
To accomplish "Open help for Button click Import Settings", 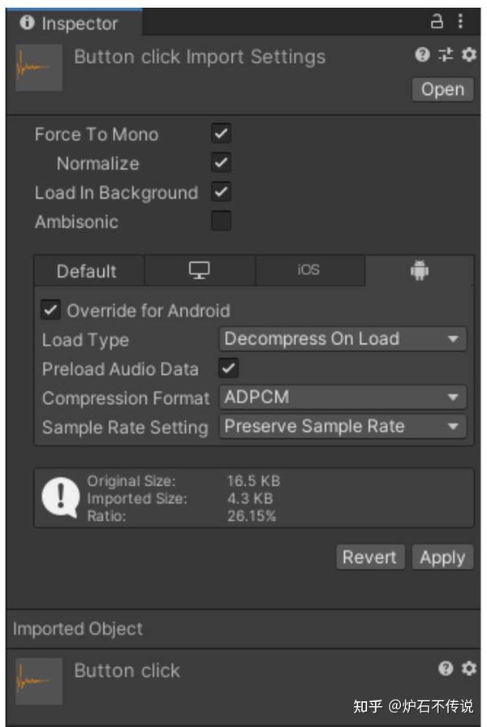I will click(423, 57).
